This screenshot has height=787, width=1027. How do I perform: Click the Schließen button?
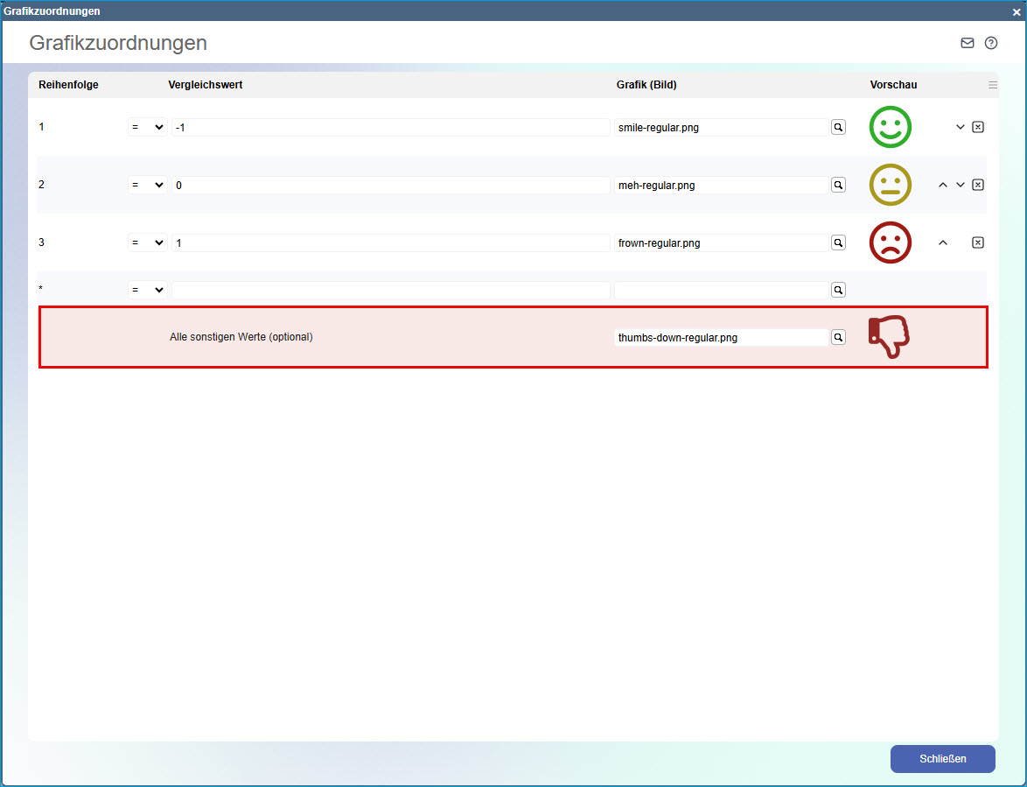coord(942,759)
